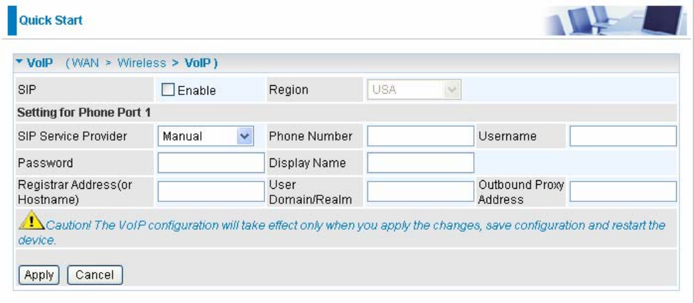Image resolution: width=694 pixels, height=303 pixels.
Task: Open the Region USA dropdown
Action: (414, 90)
